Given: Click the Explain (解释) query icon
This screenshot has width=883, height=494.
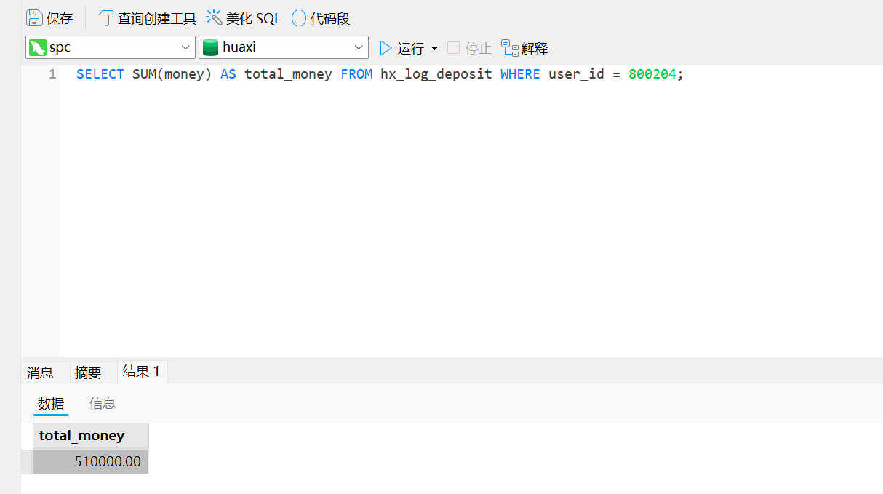Looking at the screenshot, I should 510,48.
